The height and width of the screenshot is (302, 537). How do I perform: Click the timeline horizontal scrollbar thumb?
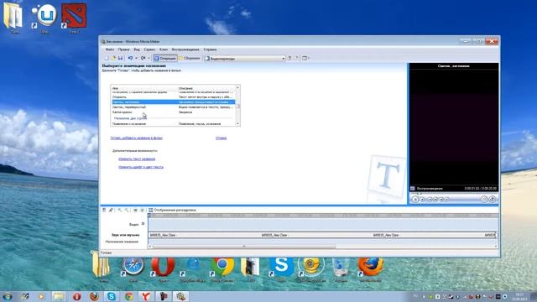coord(244,247)
